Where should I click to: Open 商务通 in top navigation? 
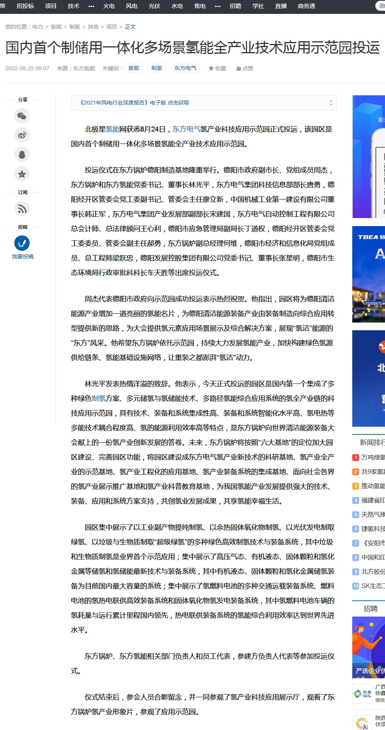tap(306, 6)
